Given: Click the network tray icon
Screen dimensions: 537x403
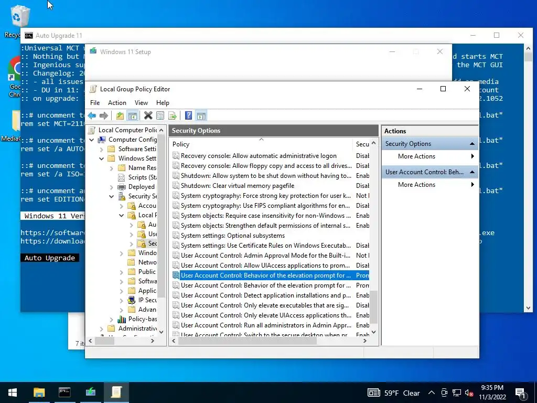Looking at the screenshot, I should (x=457, y=393).
